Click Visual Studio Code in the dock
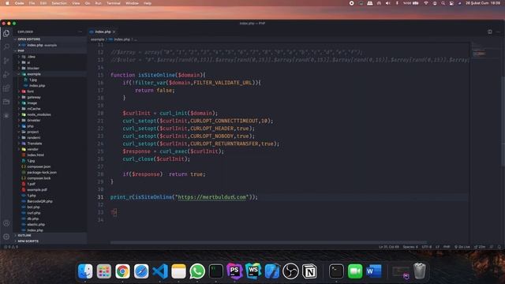 160,271
